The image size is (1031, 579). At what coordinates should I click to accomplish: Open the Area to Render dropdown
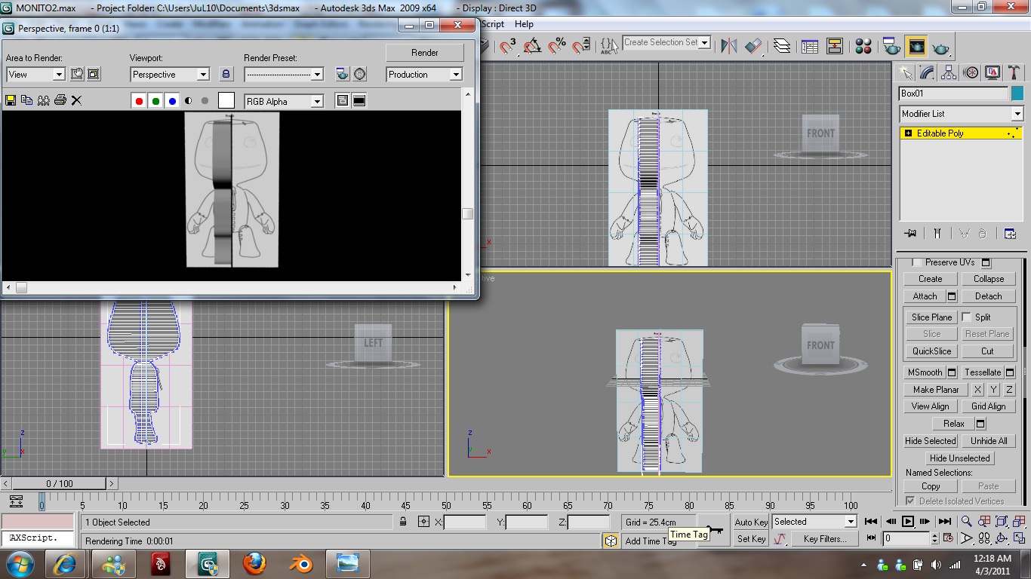coord(35,75)
